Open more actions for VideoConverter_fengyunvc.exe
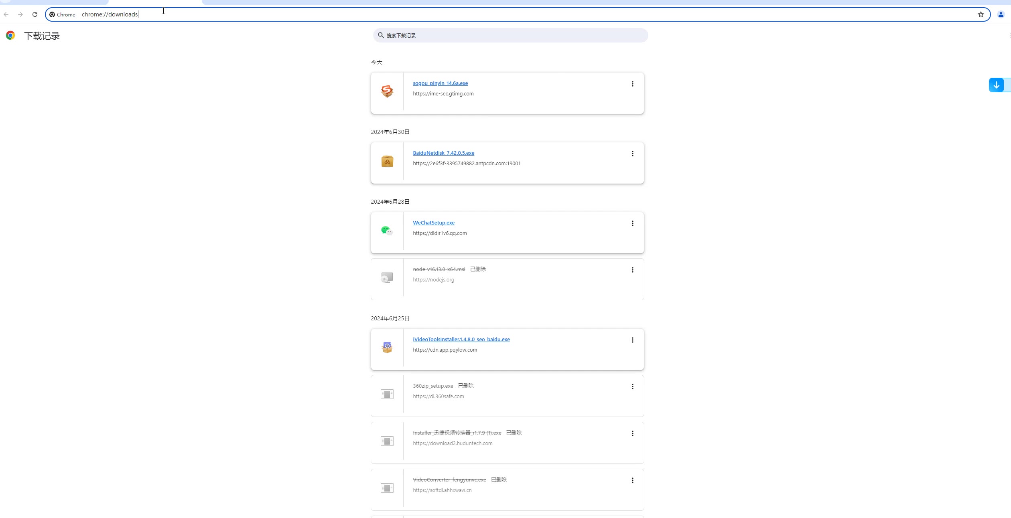The image size is (1011, 518). pyautogui.click(x=632, y=480)
